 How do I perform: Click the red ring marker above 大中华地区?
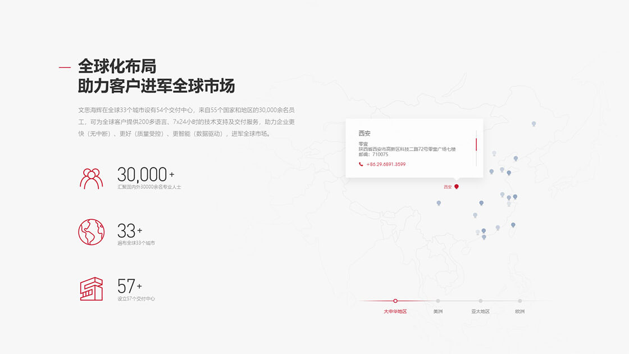[395, 301]
